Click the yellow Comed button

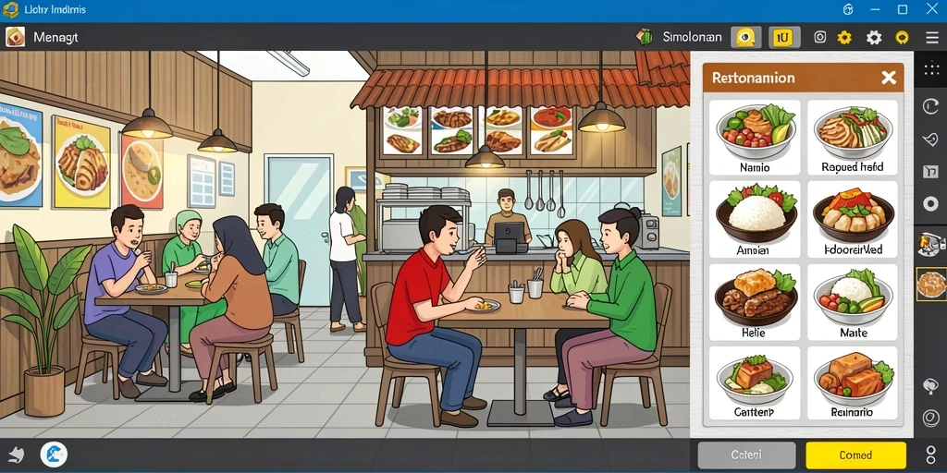pos(855,455)
